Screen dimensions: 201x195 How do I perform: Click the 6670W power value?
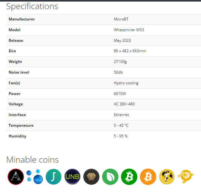tap(120, 94)
